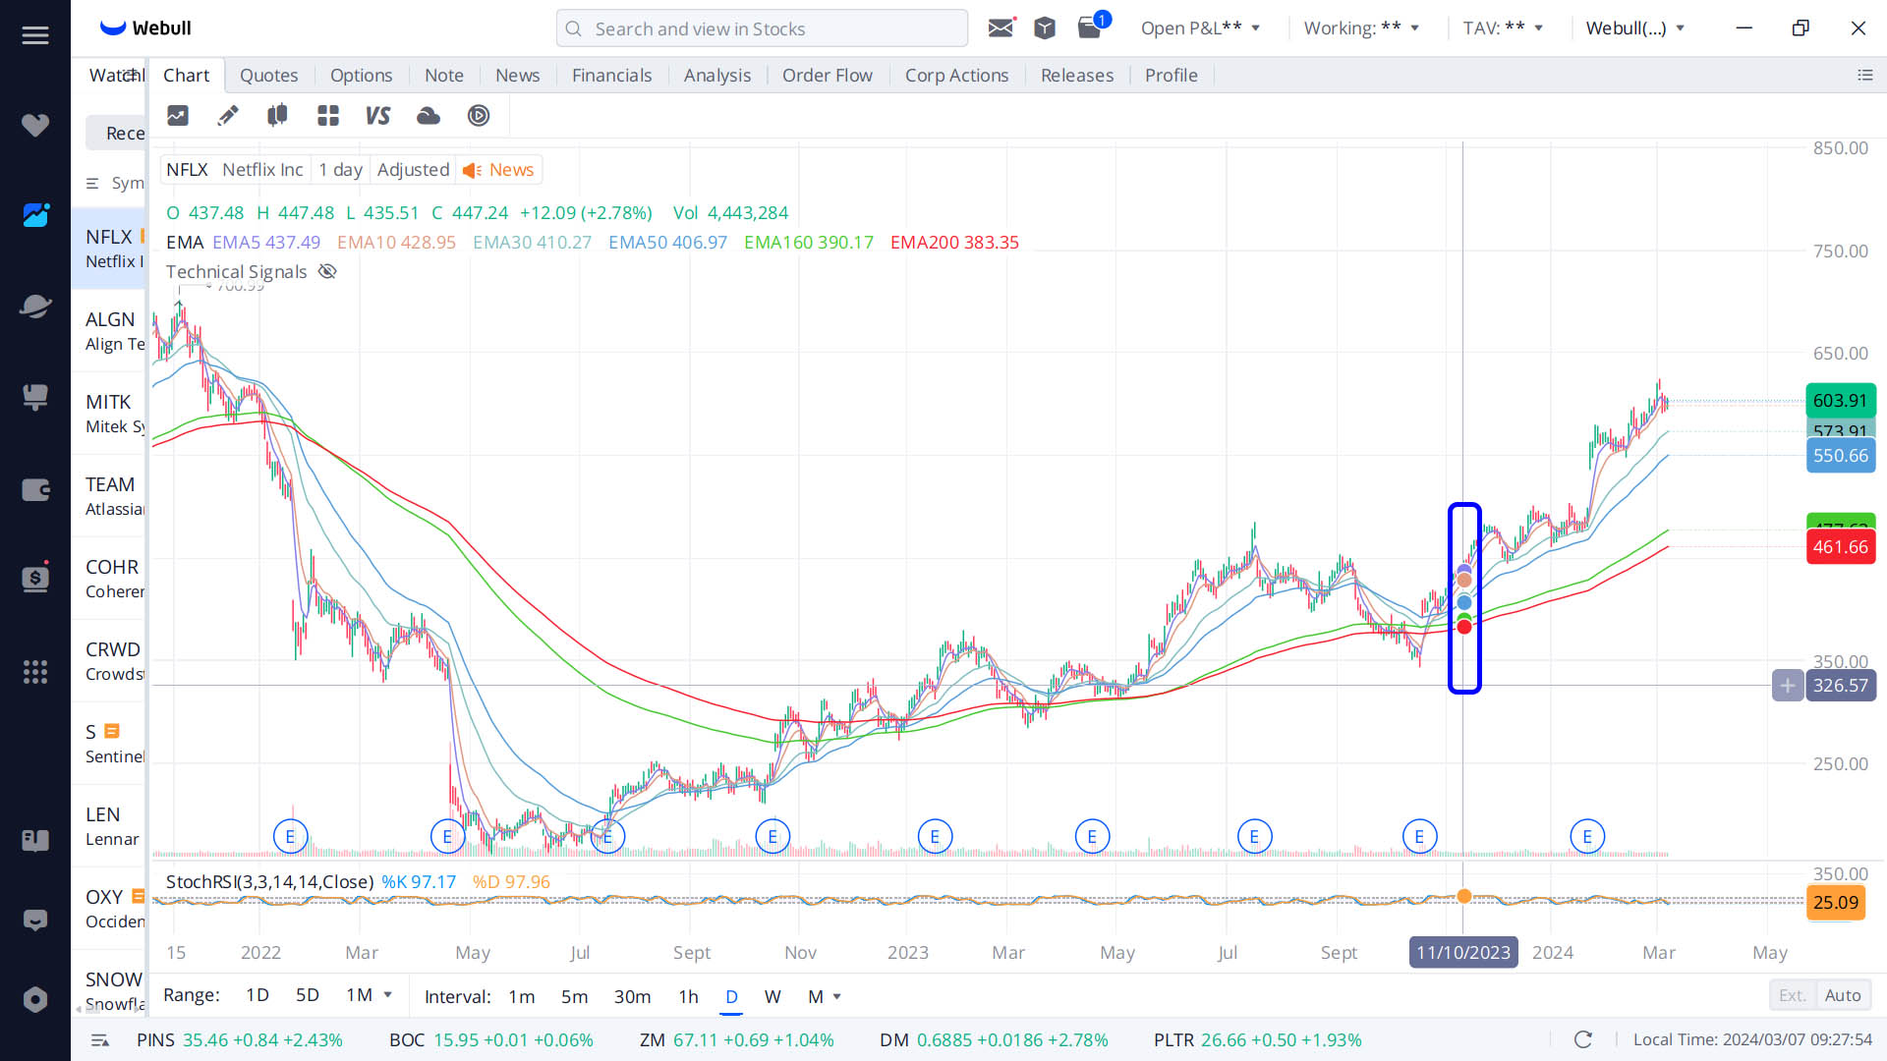Open the replay playback icon
The height and width of the screenshot is (1061, 1887).
click(x=479, y=116)
